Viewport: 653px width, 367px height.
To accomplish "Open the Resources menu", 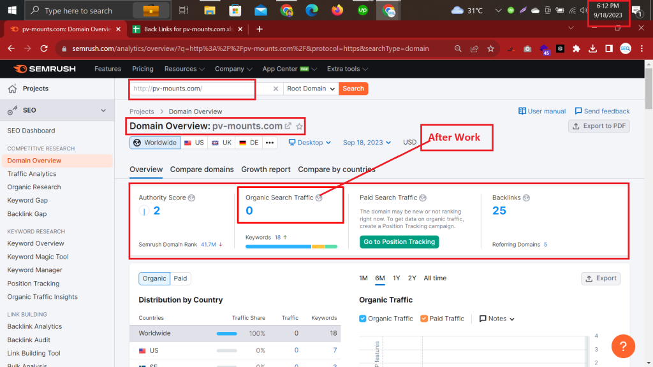I will click(184, 69).
